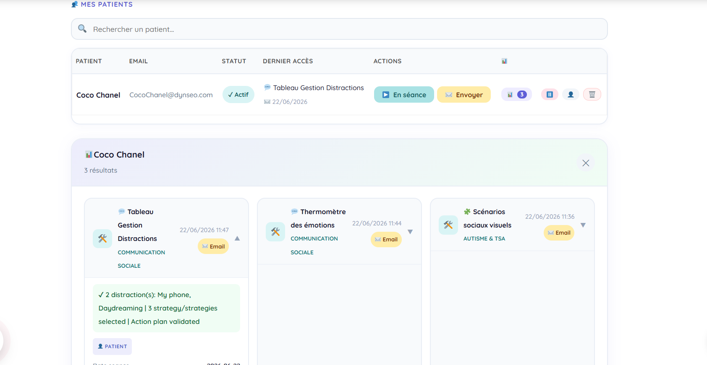
Task: Email the Scénarios sociaux visuels result
Action: click(x=559, y=233)
